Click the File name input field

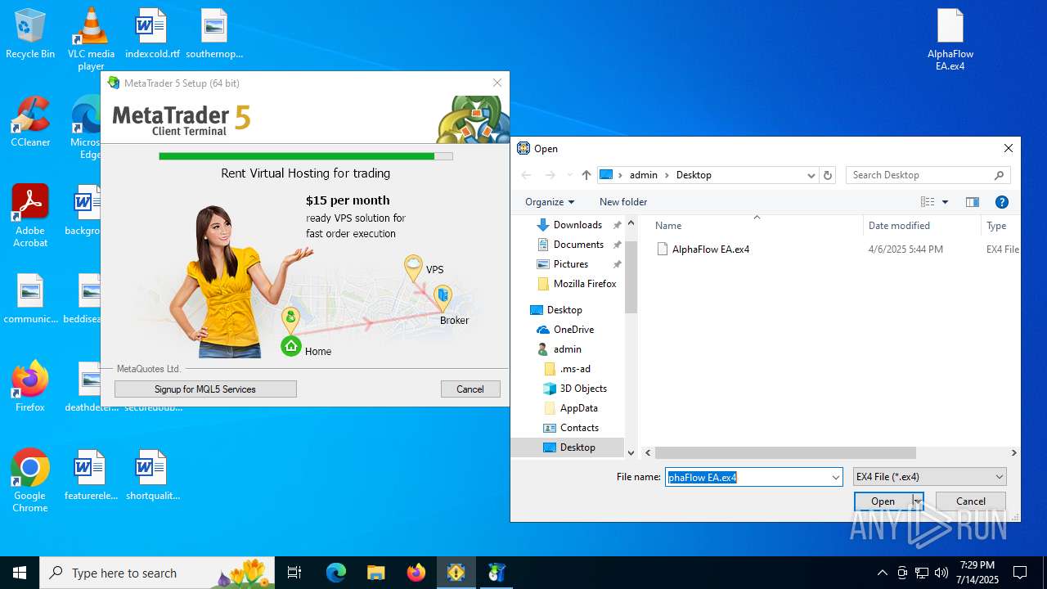pyautogui.click(x=747, y=477)
